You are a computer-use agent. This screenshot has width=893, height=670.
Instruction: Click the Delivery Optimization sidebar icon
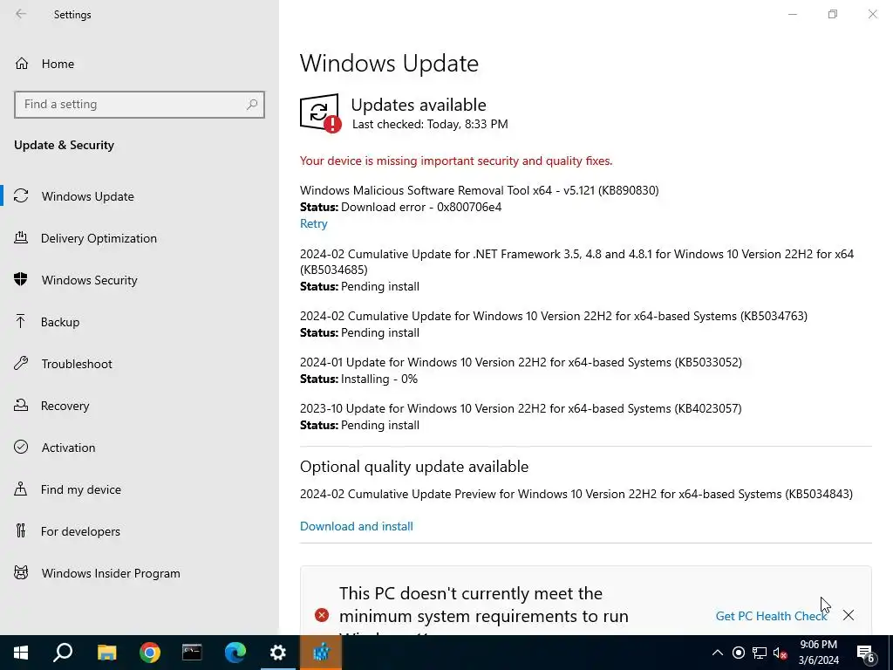[x=21, y=237]
